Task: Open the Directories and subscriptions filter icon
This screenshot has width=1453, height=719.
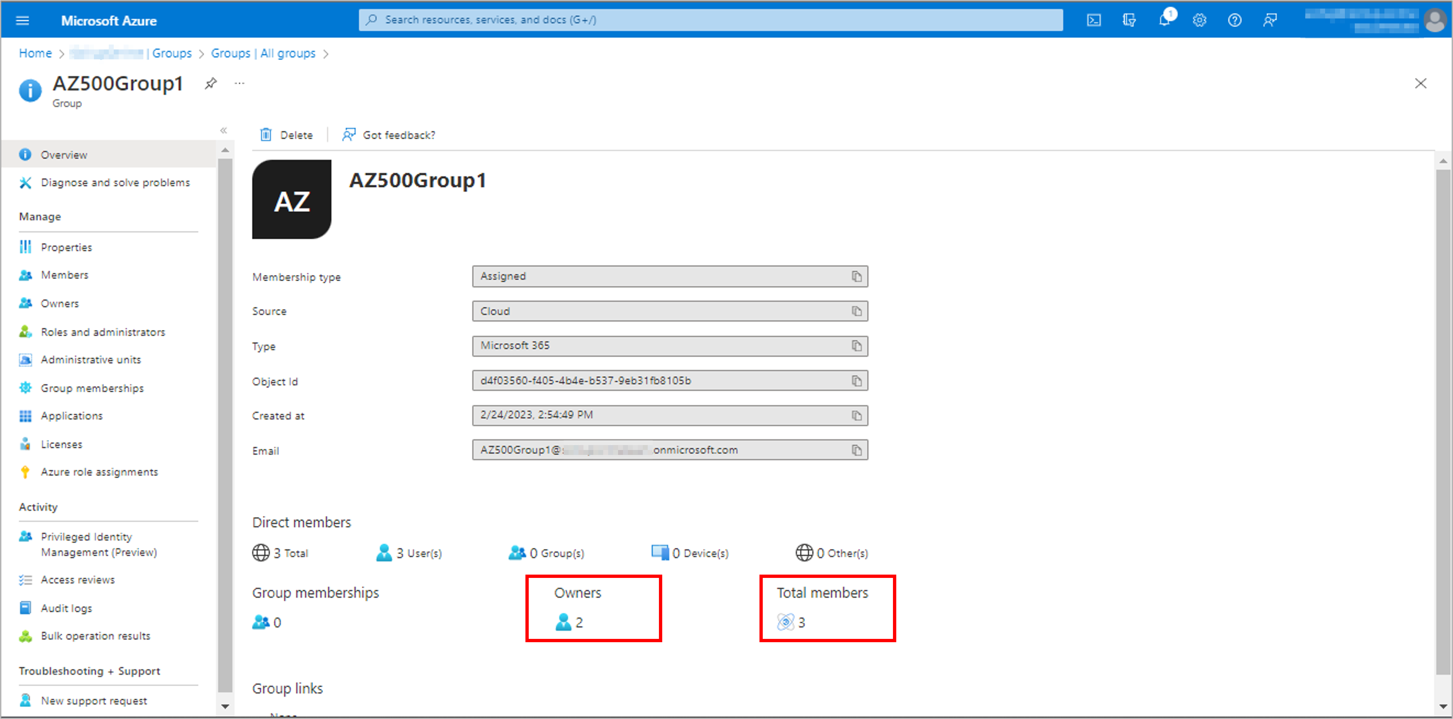Action: tap(1129, 20)
